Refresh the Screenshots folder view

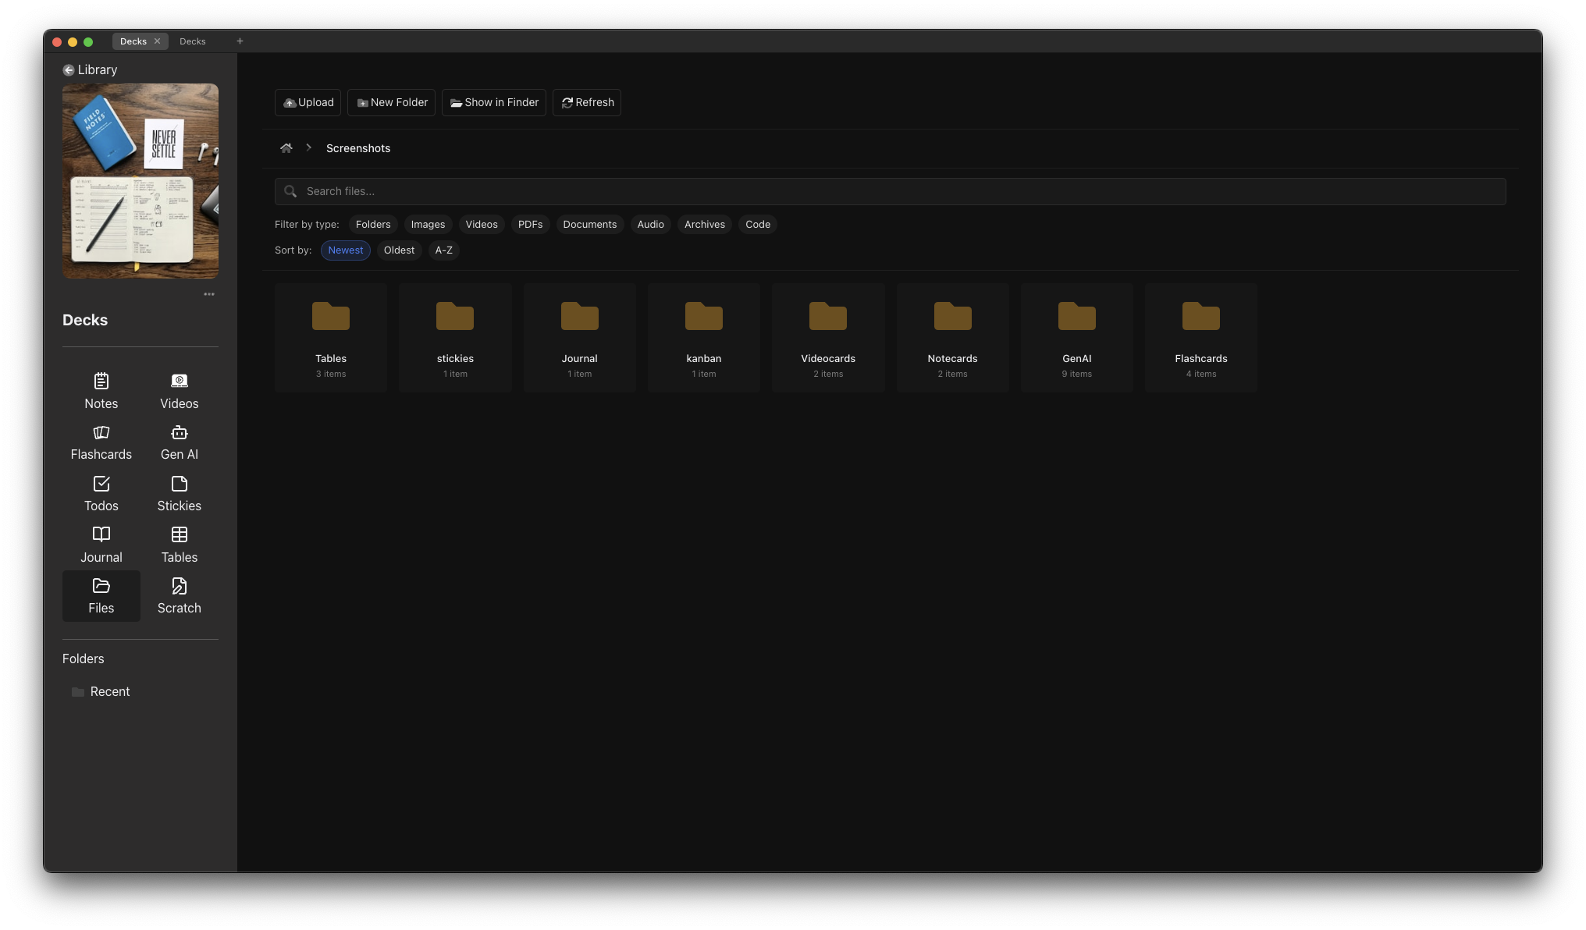tap(586, 102)
